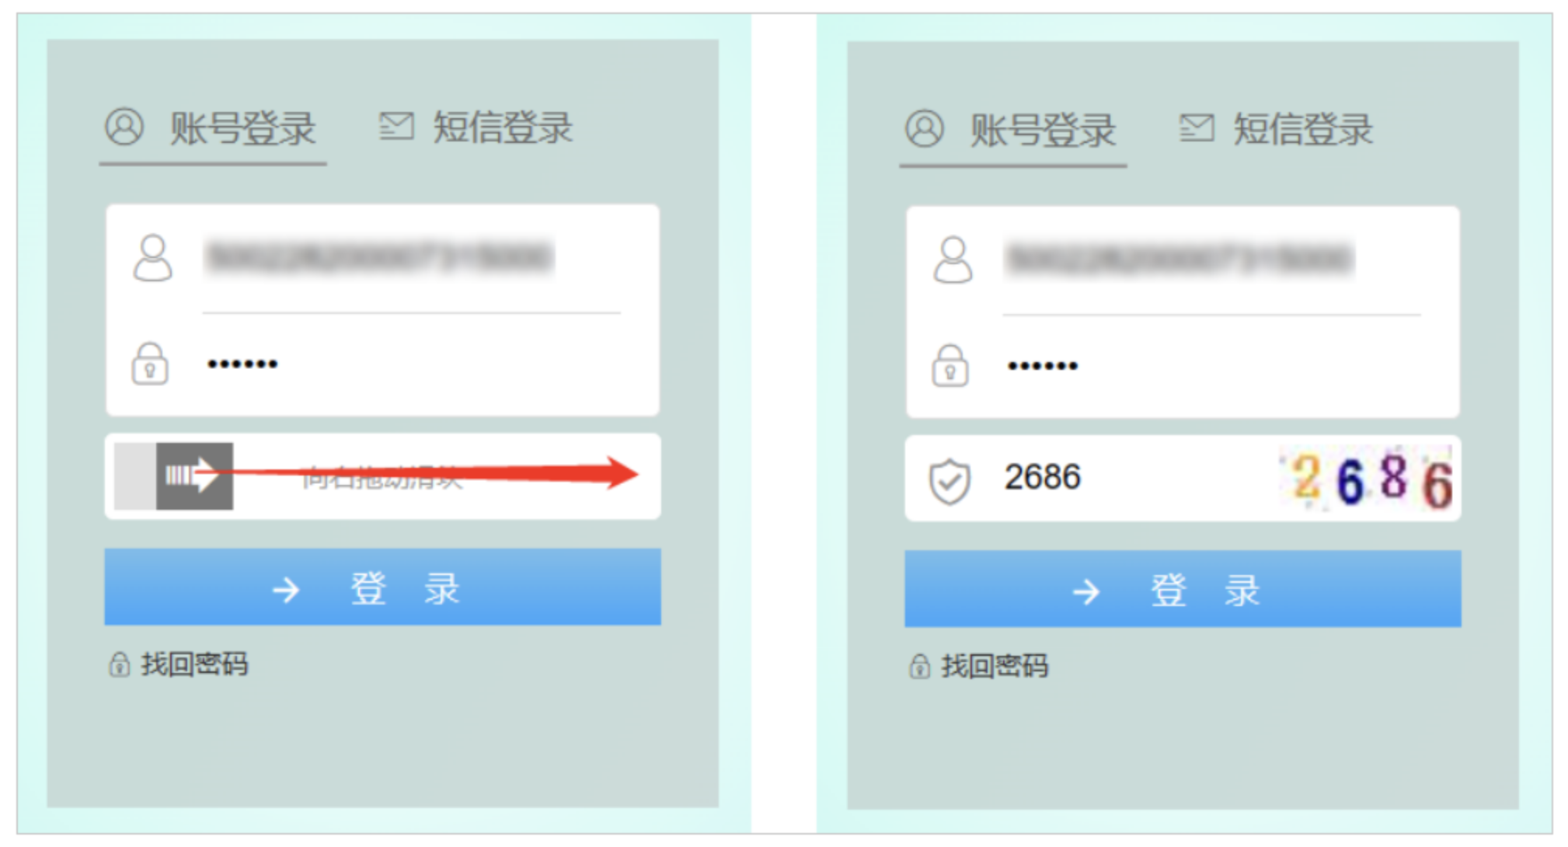Open 找回密码 link in left panel
Image resolution: width=1568 pixels, height=847 pixels.
point(194,664)
